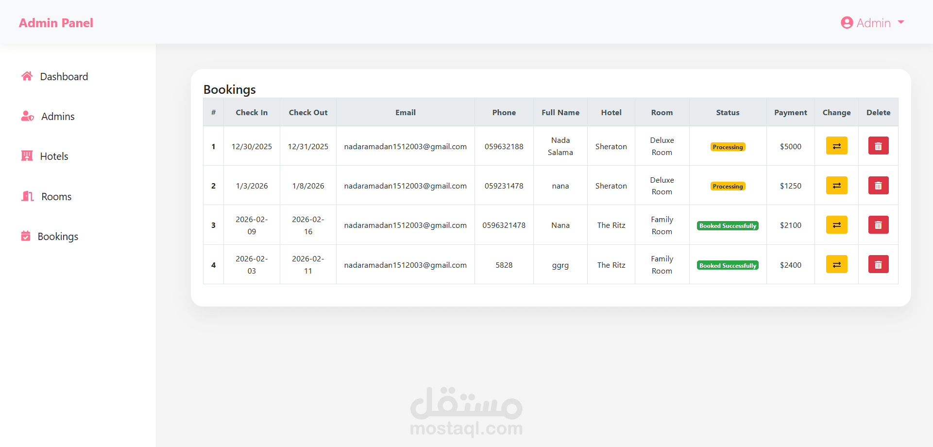
Task: Click the Admin account name link
Action: tap(873, 23)
